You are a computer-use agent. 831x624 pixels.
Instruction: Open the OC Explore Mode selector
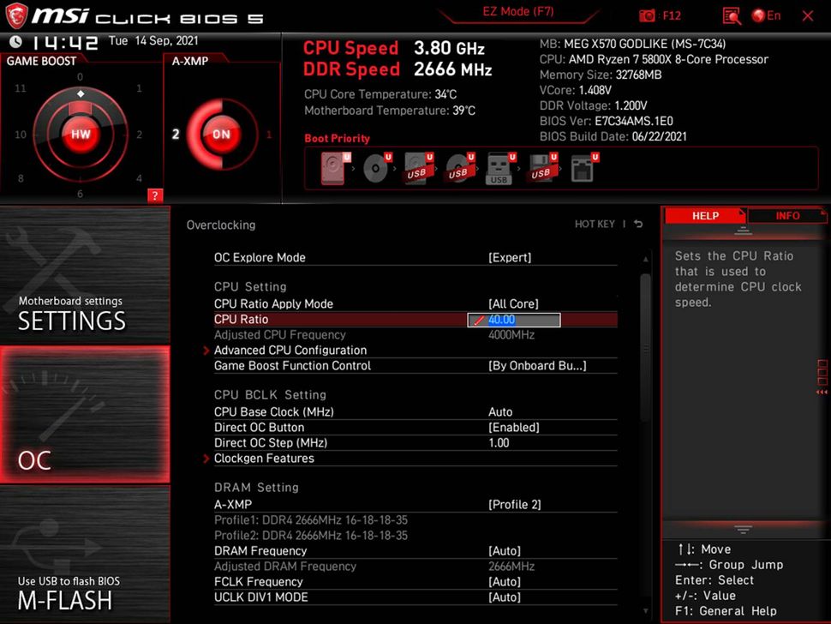(514, 257)
